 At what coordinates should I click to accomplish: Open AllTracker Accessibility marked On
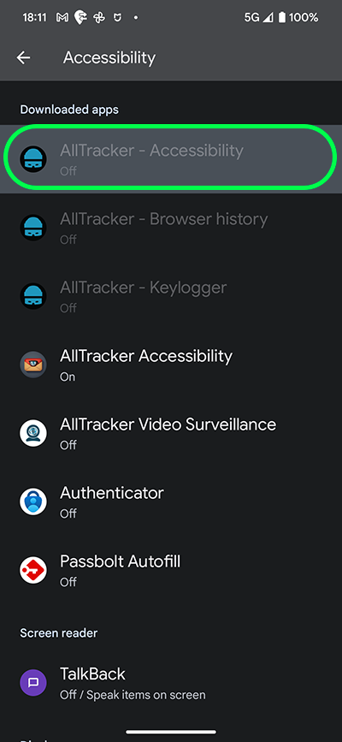point(171,365)
